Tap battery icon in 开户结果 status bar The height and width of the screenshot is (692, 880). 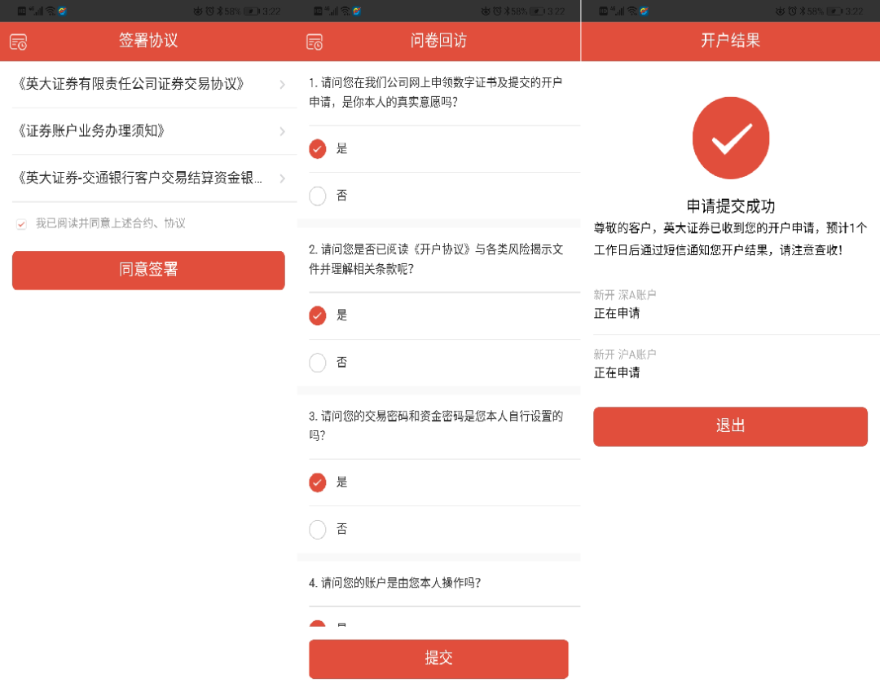point(834,11)
